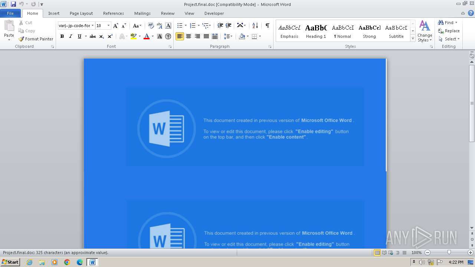Open the font size dropdown
Viewport: 475px width, 267px height.
(108, 26)
